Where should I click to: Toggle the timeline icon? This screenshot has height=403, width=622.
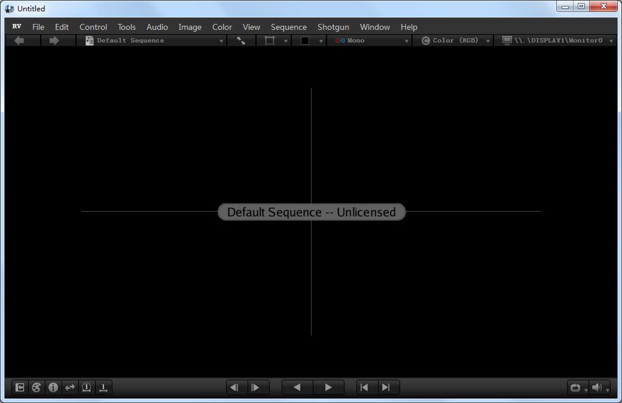point(103,387)
